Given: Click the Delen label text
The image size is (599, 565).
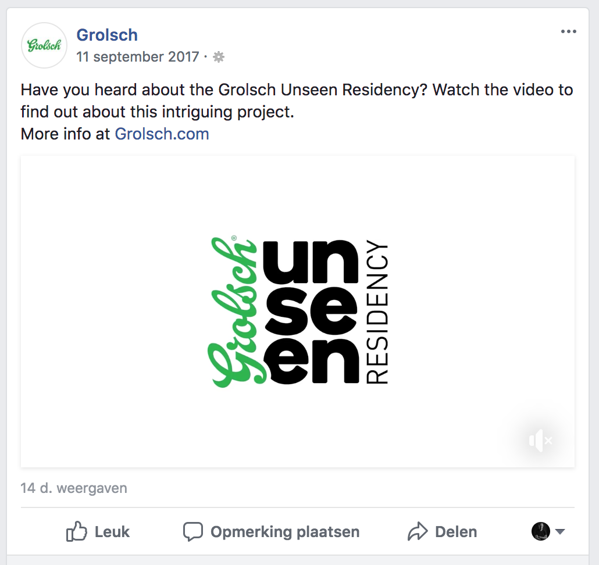Looking at the screenshot, I should (456, 532).
